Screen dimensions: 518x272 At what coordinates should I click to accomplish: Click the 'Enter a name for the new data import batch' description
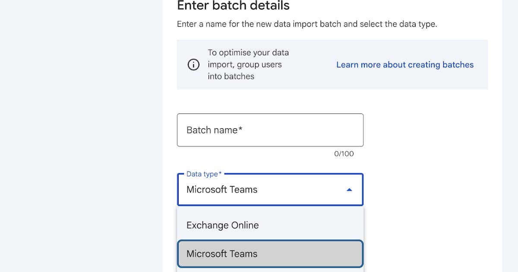[307, 24]
